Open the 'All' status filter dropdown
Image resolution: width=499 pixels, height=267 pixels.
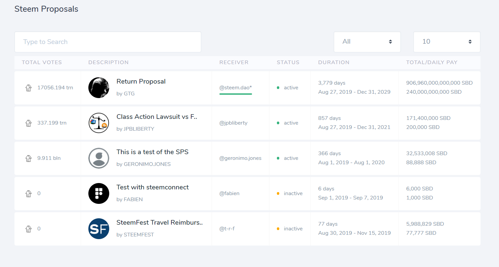coord(367,42)
